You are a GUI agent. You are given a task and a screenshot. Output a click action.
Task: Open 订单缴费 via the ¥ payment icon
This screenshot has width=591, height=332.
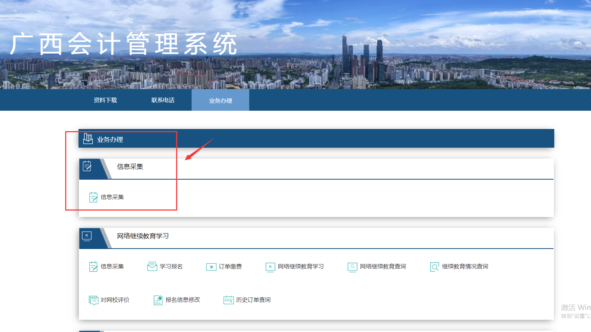tap(211, 267)
